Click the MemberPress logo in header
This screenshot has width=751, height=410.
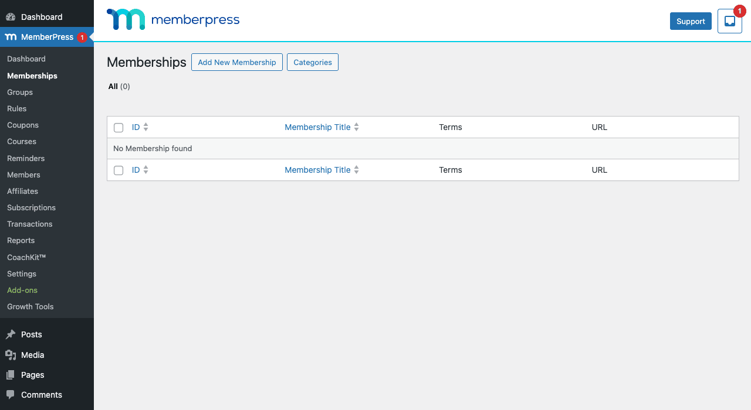click(173, 20)
